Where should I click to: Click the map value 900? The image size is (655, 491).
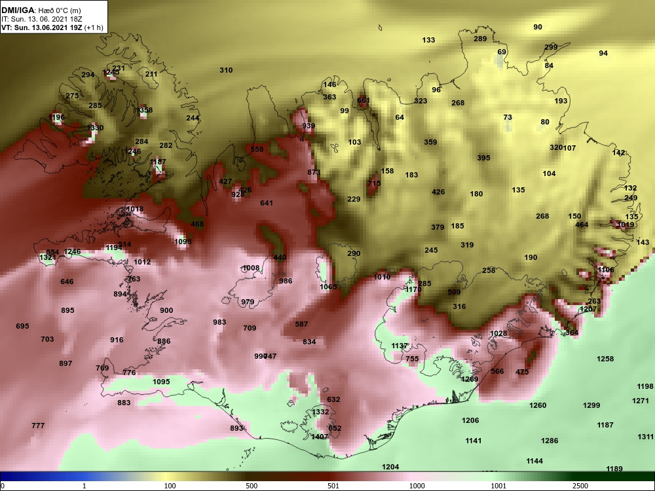[166, 310]
